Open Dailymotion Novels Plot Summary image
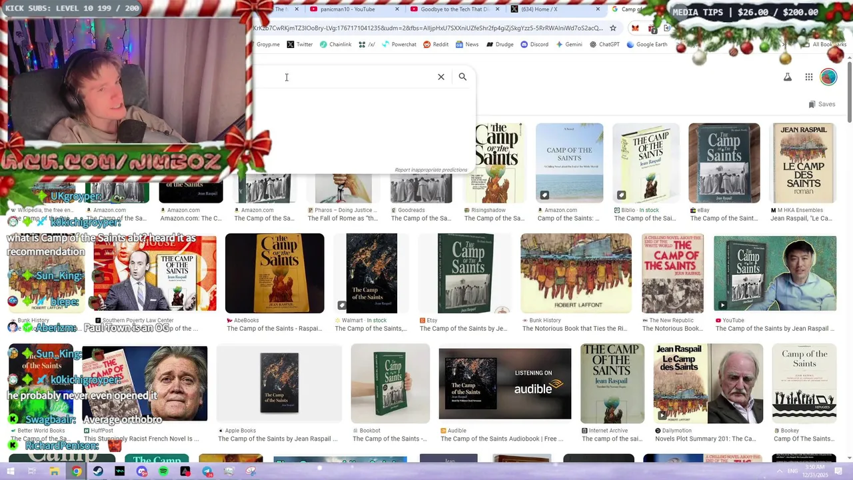853x480 pixels. coord(708,383)
